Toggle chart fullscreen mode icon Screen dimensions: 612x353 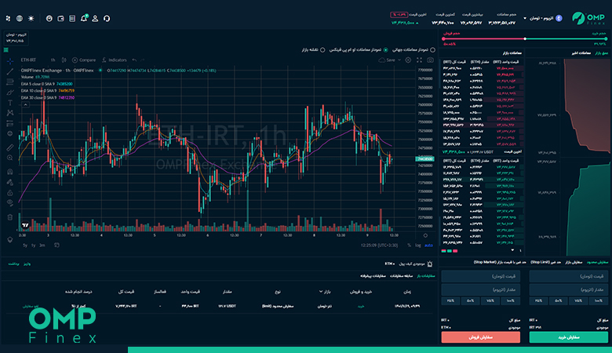(x=419, y=60)
